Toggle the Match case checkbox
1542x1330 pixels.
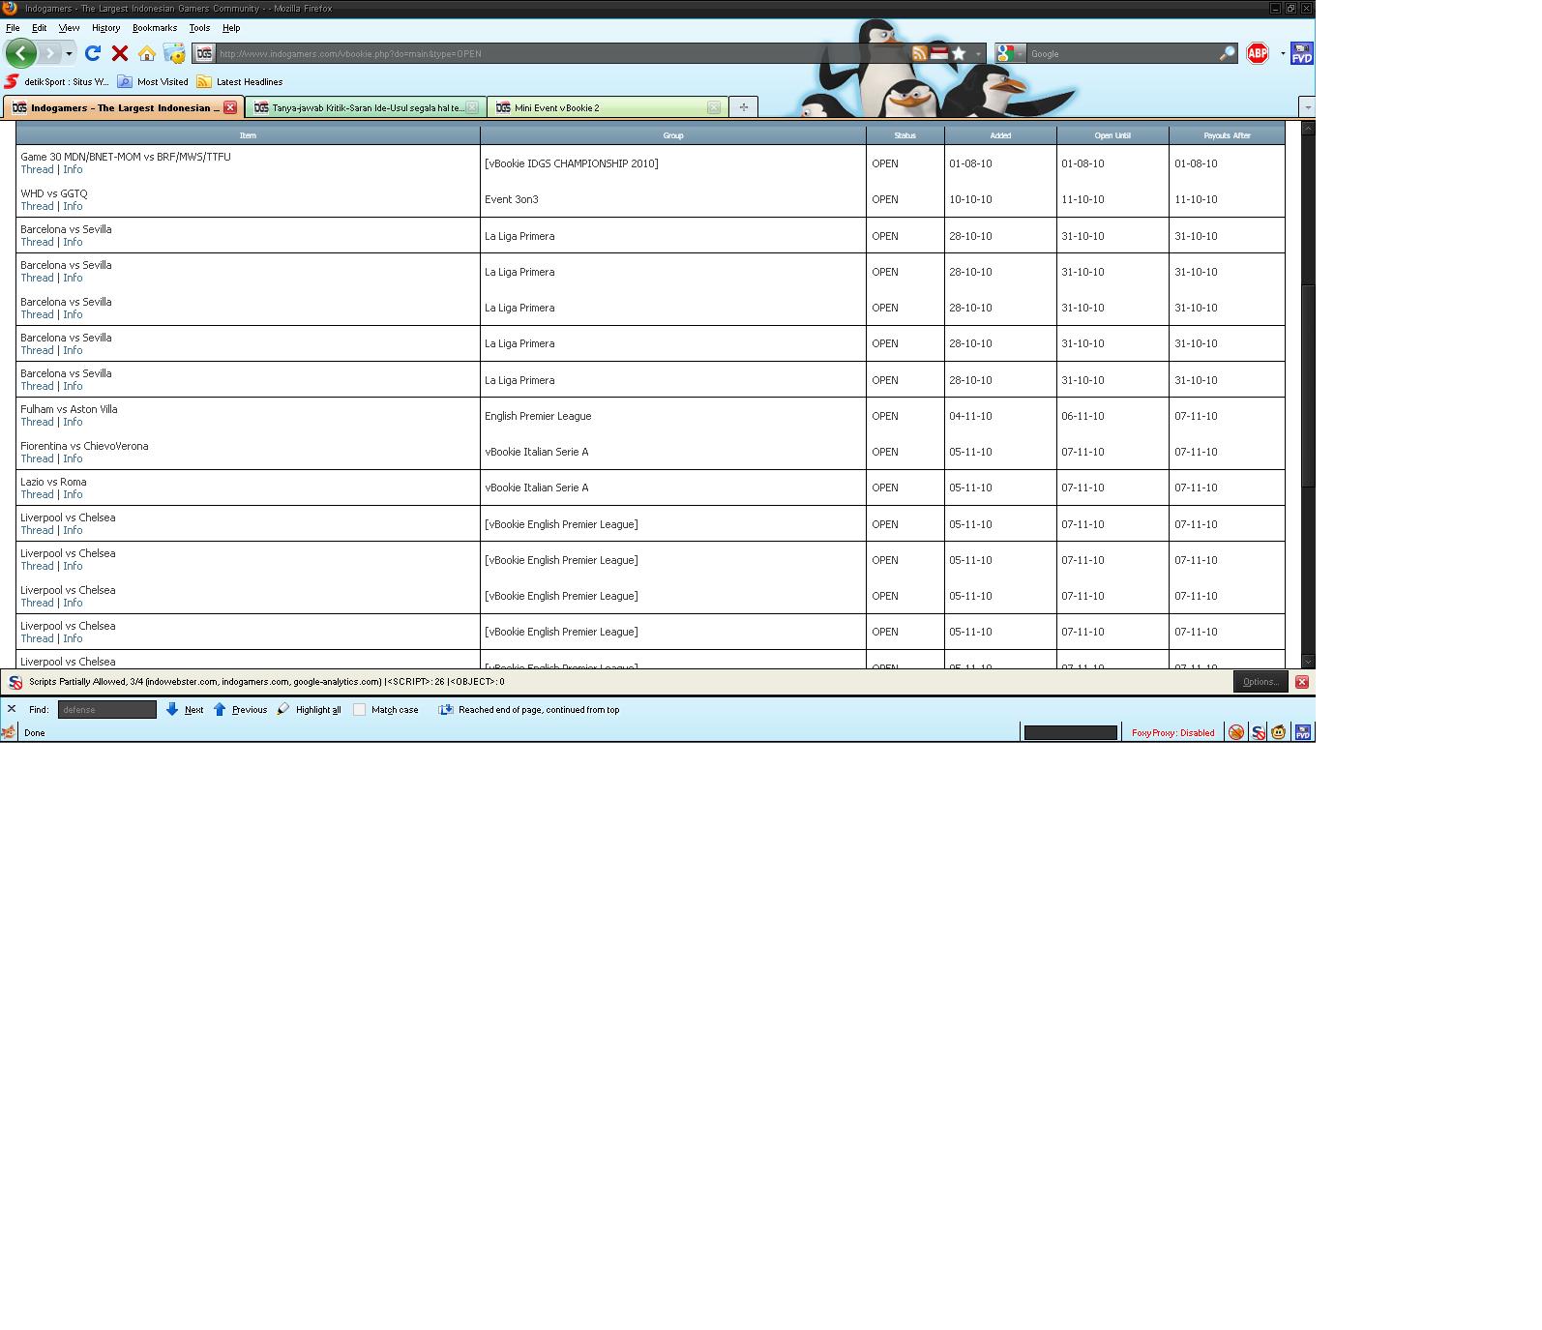click(360, 710)
